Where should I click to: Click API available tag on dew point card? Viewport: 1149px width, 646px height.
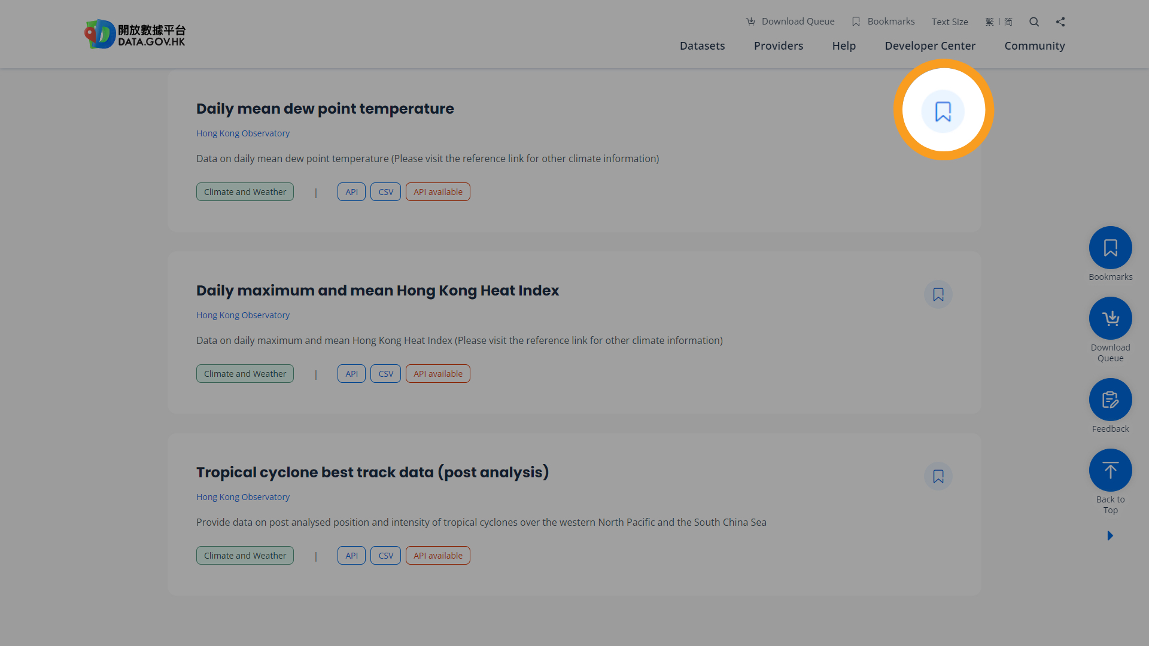(x=438, y=192)
